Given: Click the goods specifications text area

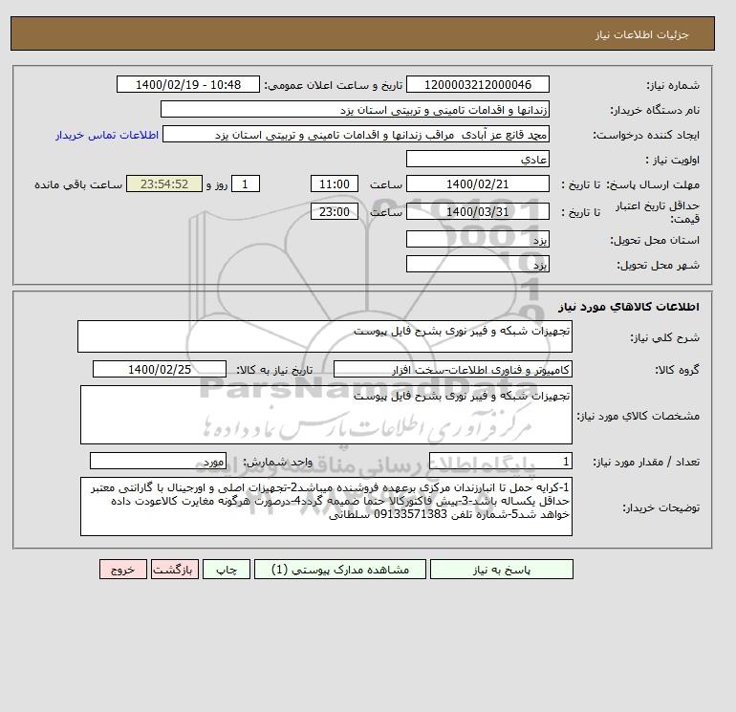Looking at the screenshot, I should click(x=326, y=415).
